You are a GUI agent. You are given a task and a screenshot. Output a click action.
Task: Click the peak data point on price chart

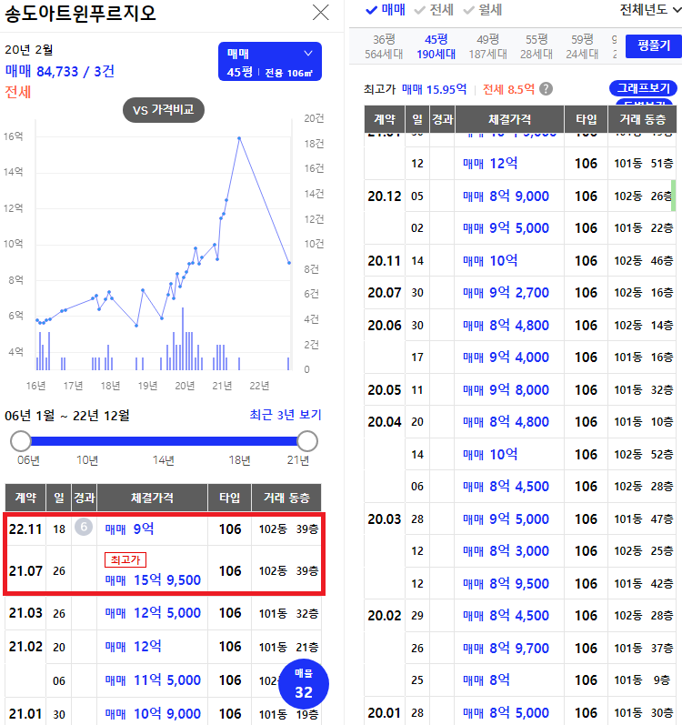click(x=239, y=137)
